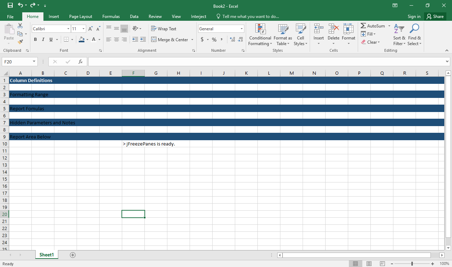Viewport: 452px width, 267px height.
Task: Cut selection with the scissors icon
Action: 20,26
